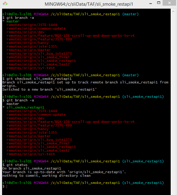The height and width of the screenshot is (195, 177).
Task: Click second-list 'remotes/origin/feature/JSTE-999' entry
Action: [39, 126]
